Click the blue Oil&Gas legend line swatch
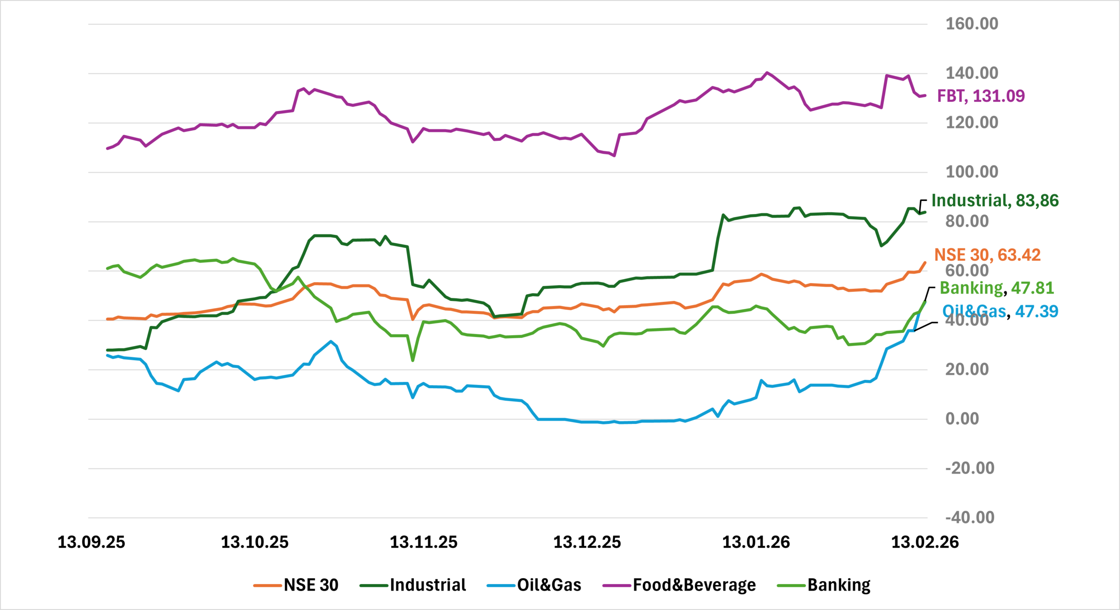 [500, 585]
